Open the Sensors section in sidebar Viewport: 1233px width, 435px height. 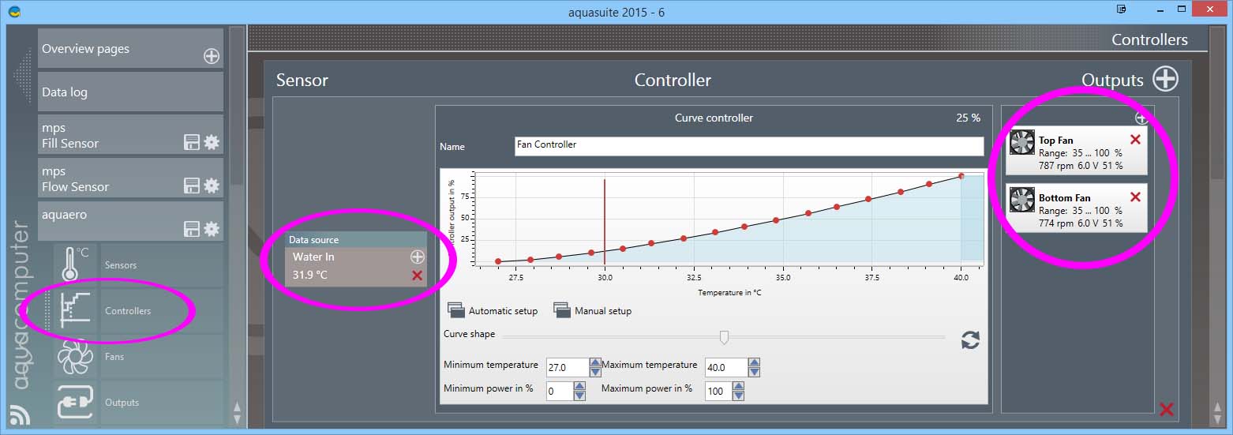tap(121, 265)
